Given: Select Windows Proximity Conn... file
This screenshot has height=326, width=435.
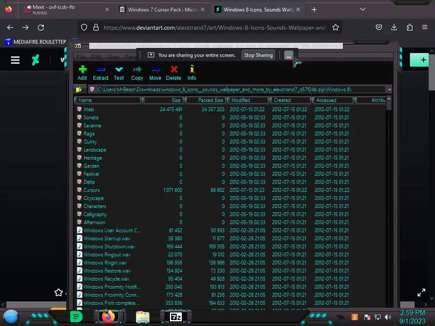Looking at the screenshot, I should pos(112,295).
